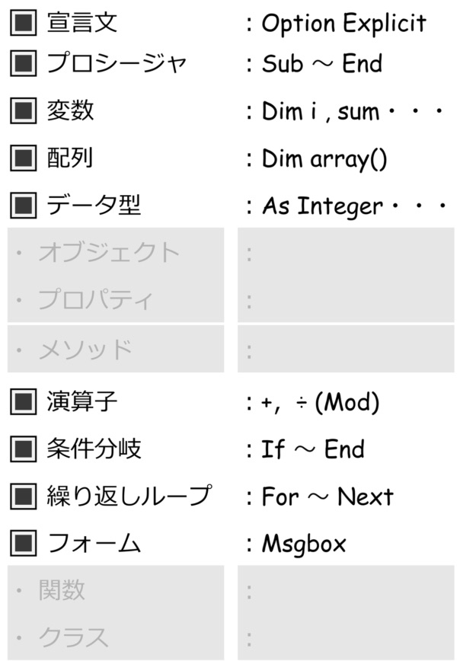This screenshot has width=476, height=661.
Task: Toggle the checkbox next to 宣言文
Action: coord(23,22)
